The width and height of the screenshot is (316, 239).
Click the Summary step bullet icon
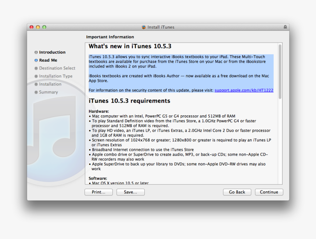coord(36,92)
